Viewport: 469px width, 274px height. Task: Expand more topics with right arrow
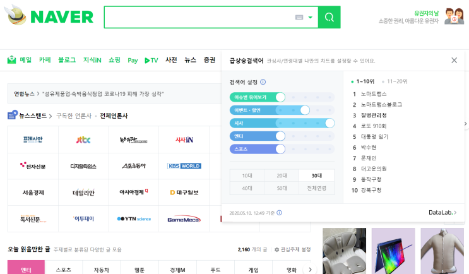(310, 269)
